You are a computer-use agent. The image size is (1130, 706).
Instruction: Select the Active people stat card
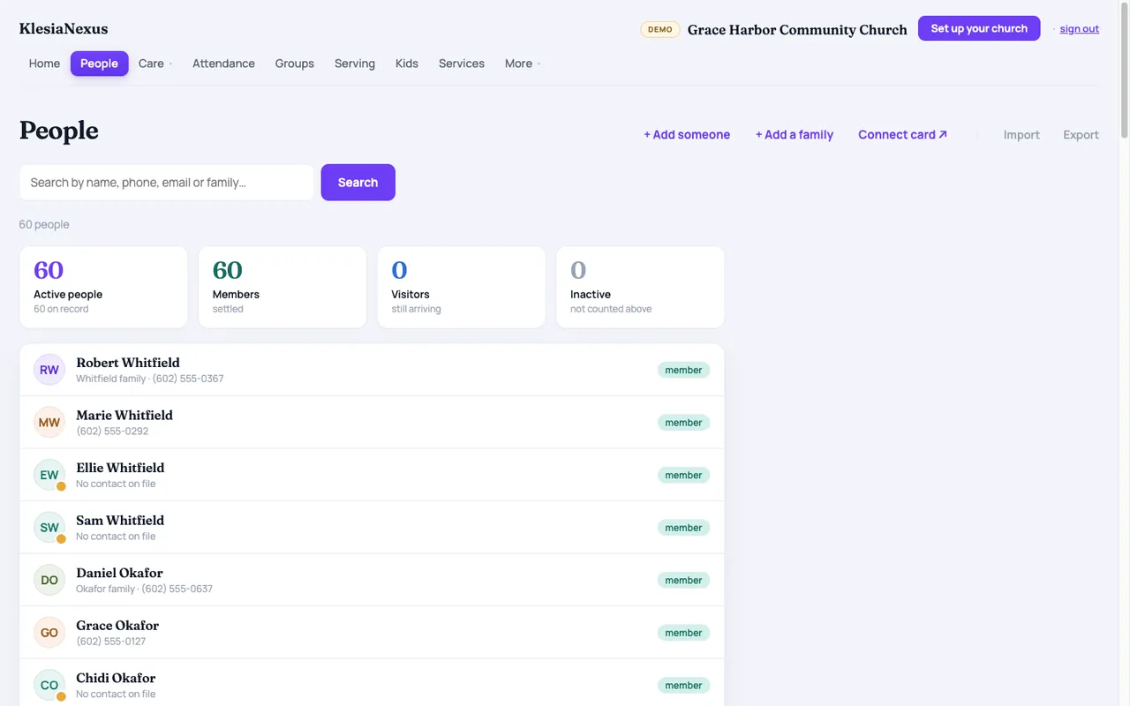[103, 287]
